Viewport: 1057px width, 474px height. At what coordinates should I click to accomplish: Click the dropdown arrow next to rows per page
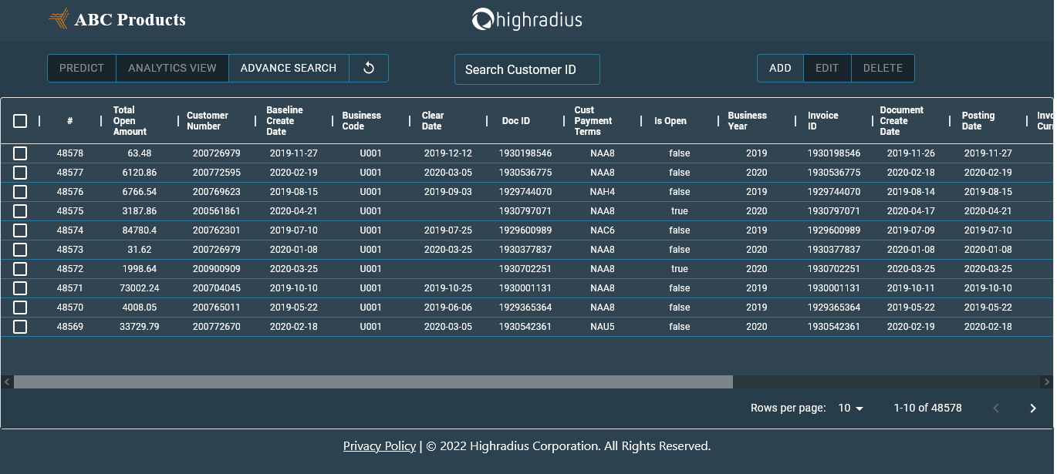pos(859,408)
